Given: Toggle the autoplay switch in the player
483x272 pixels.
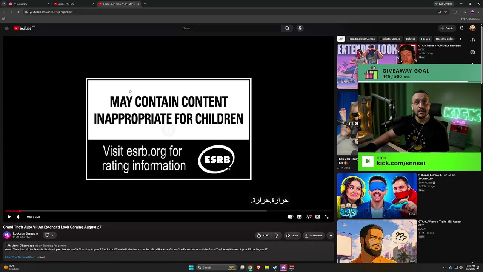Looking at the screenshot, I should tap(290, 217).
